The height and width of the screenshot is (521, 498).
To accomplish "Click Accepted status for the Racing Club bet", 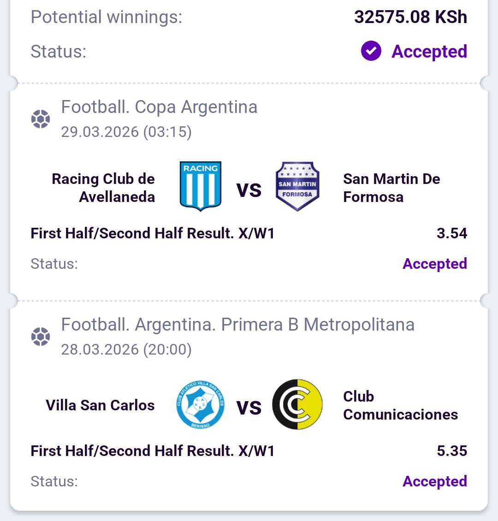I will tap(434, 264).
